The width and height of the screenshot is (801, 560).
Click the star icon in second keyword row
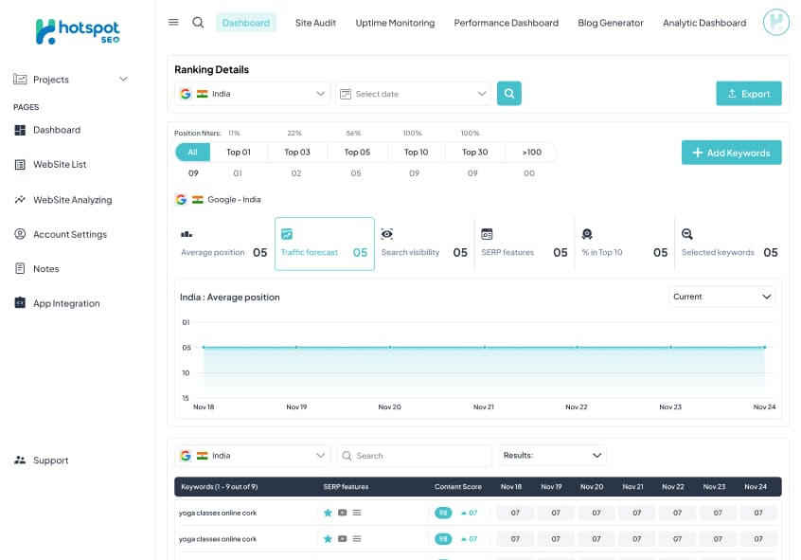tap(328, 538)
